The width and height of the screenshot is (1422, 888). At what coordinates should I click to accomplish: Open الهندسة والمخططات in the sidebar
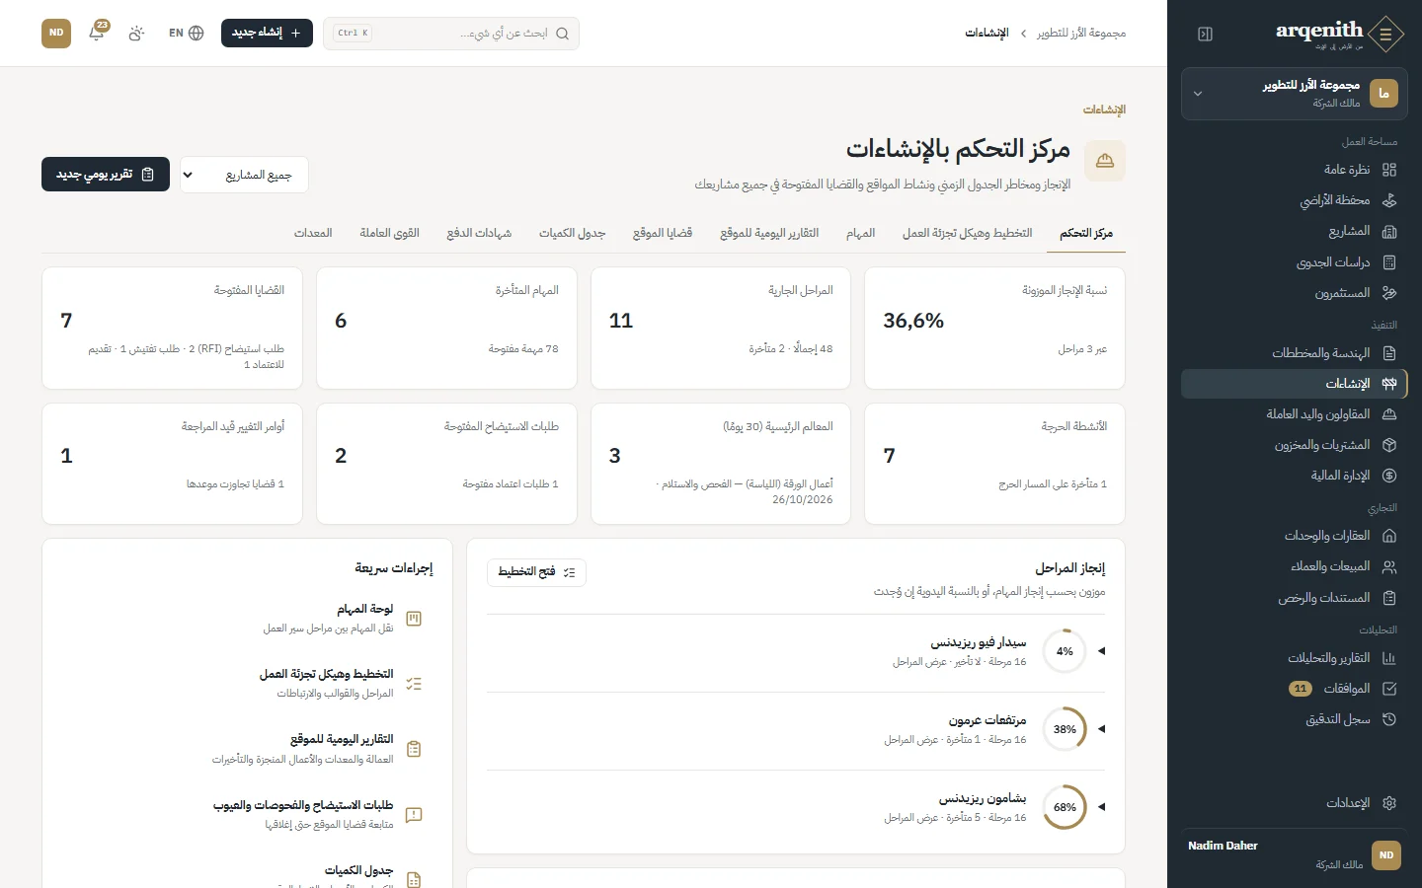click(1295, 353)
